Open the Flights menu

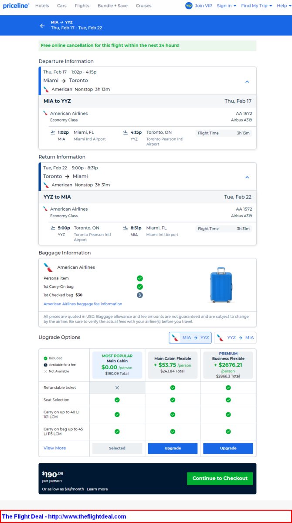coord(82,6)
